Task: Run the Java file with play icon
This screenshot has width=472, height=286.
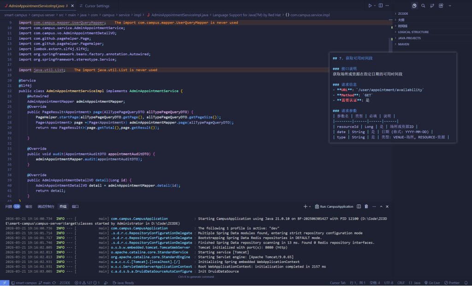Action: (x=370, y=6)
